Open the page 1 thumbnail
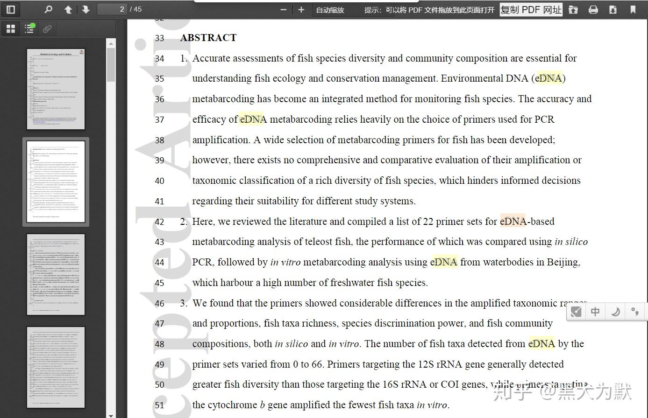 [56, 89]
